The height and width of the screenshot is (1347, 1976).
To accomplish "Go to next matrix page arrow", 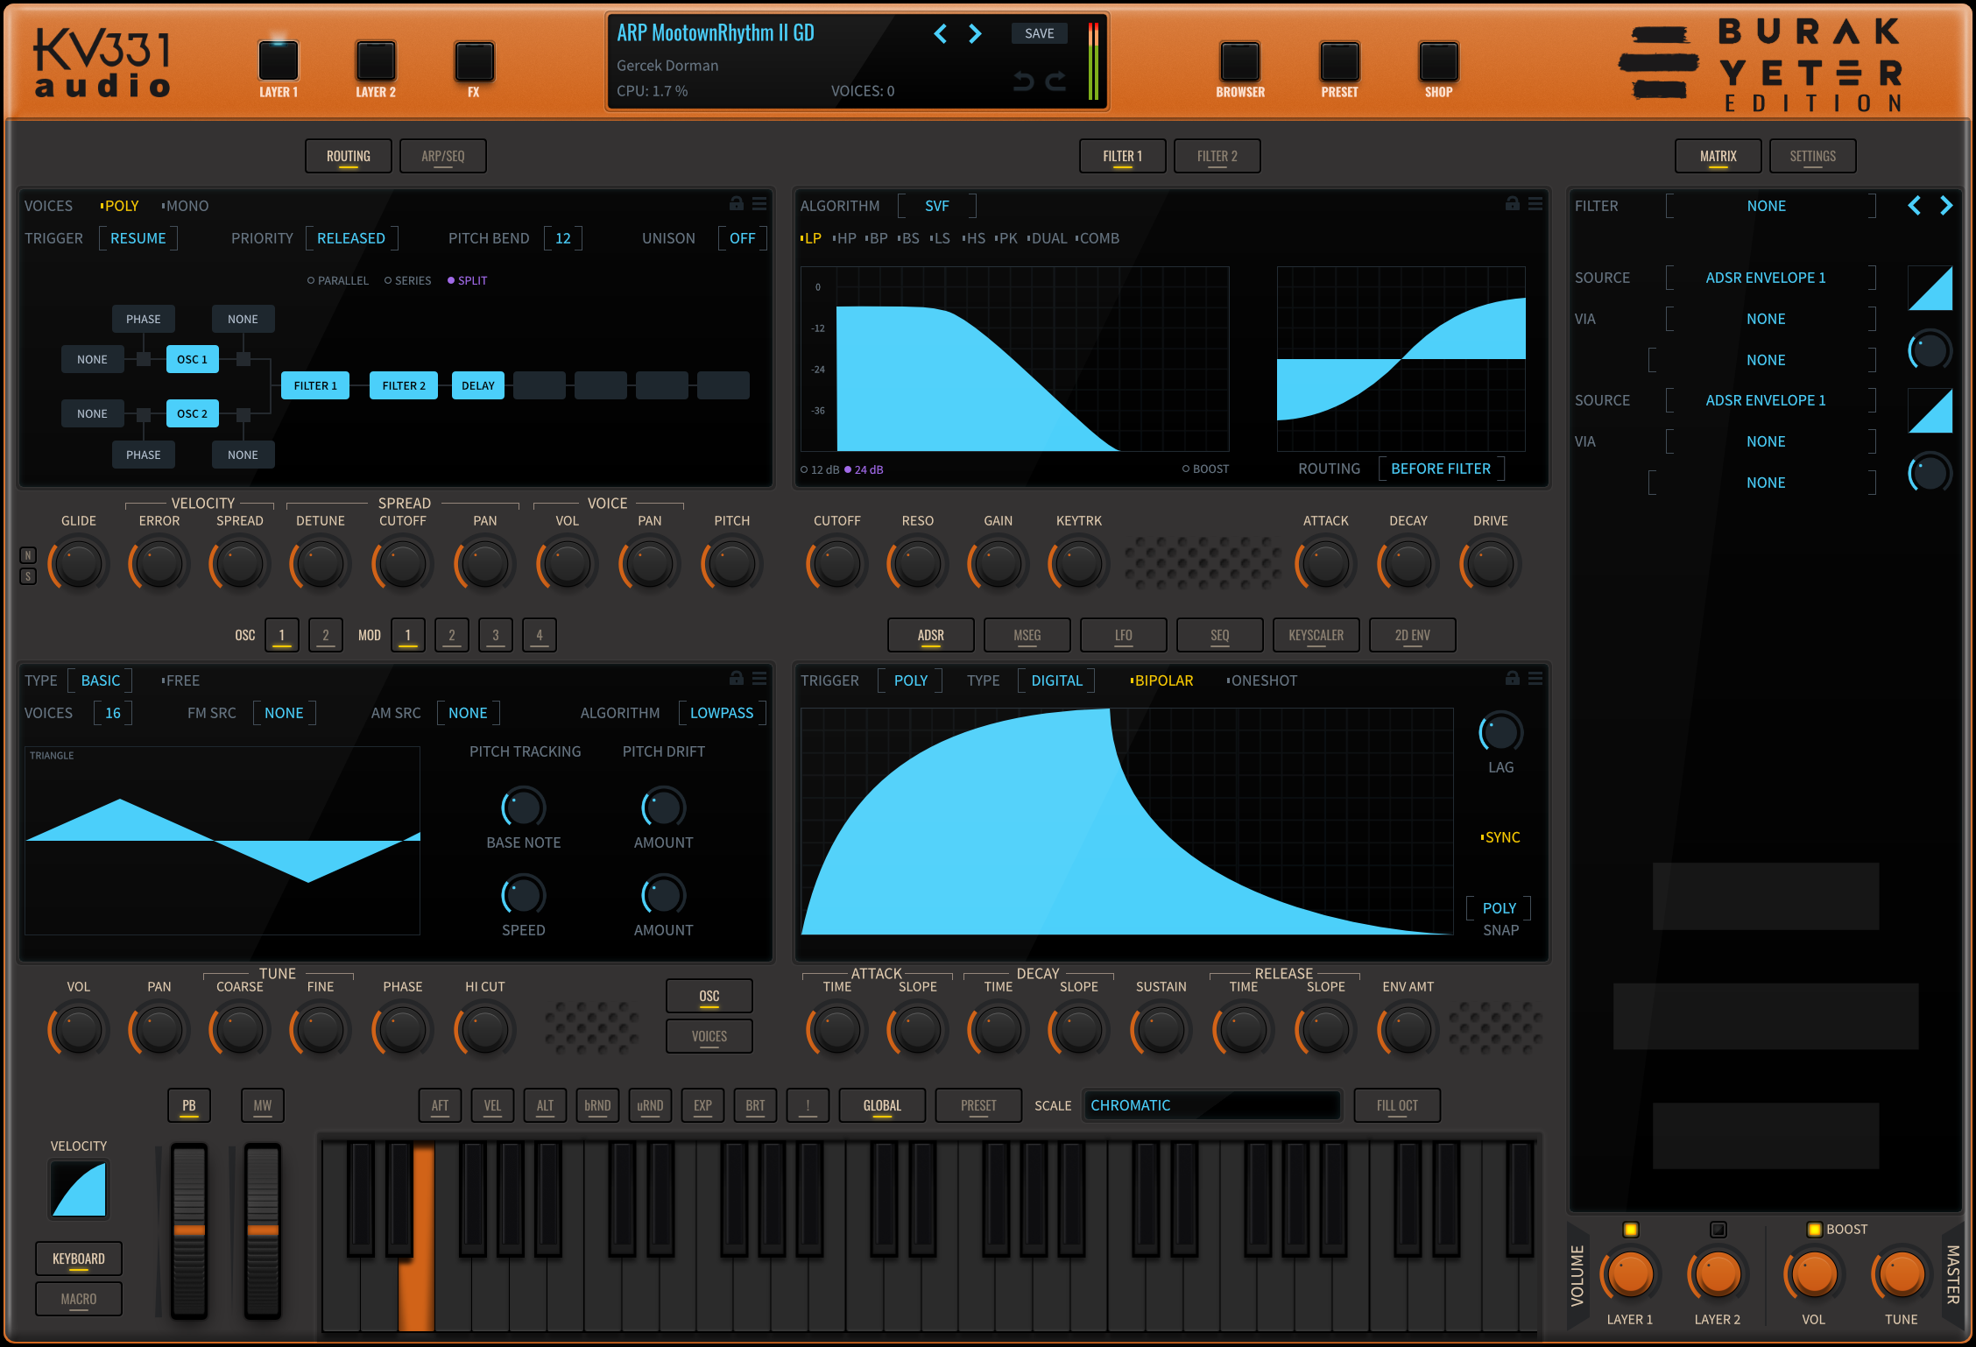I will (1946, 206).
